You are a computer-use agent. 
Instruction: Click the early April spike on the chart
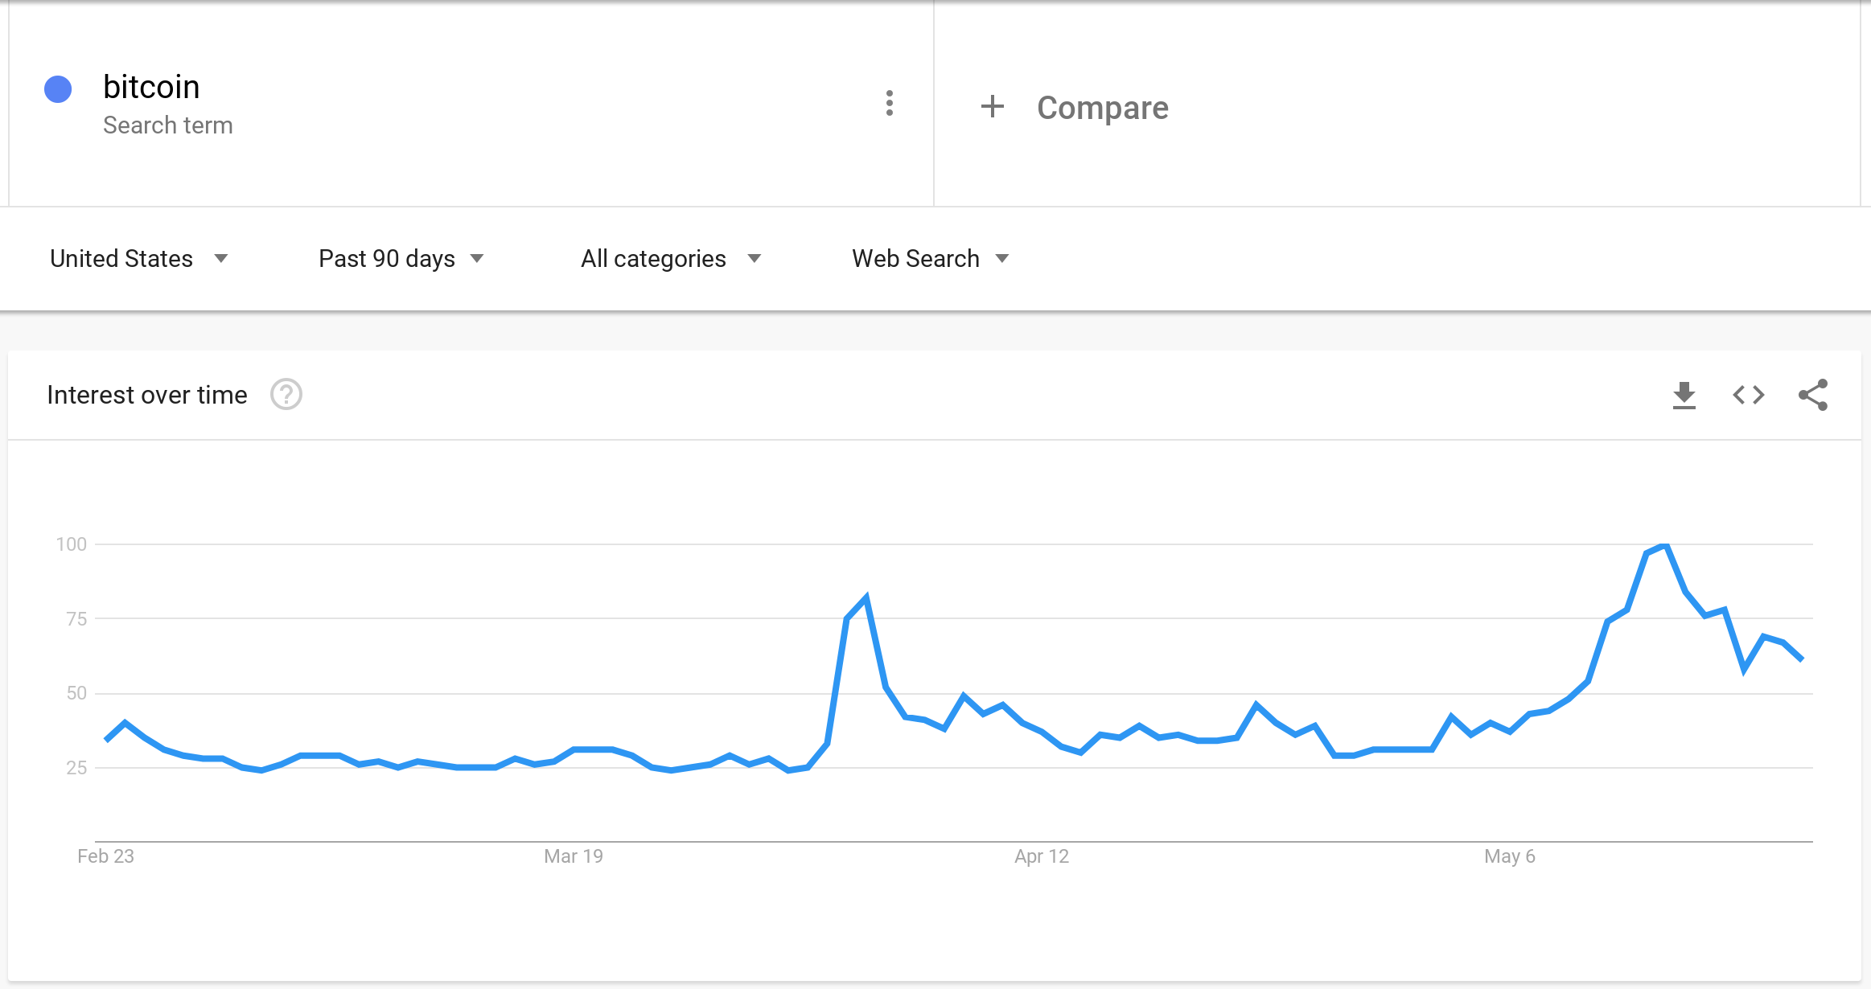pos(866,597)
